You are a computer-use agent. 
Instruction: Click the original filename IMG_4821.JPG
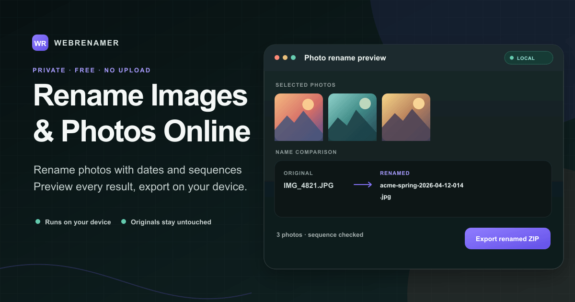(x=309, y=185)
